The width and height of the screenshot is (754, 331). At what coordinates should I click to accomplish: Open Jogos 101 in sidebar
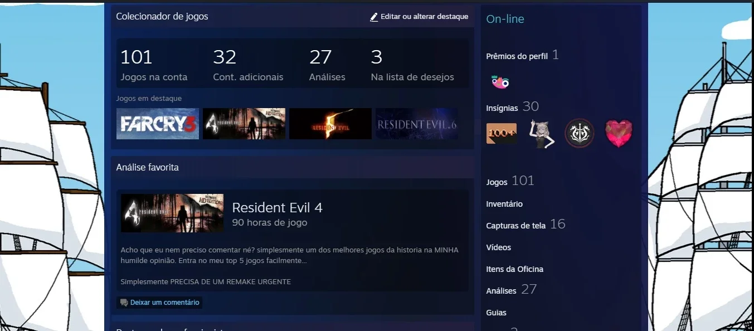(x=510, y=181)
